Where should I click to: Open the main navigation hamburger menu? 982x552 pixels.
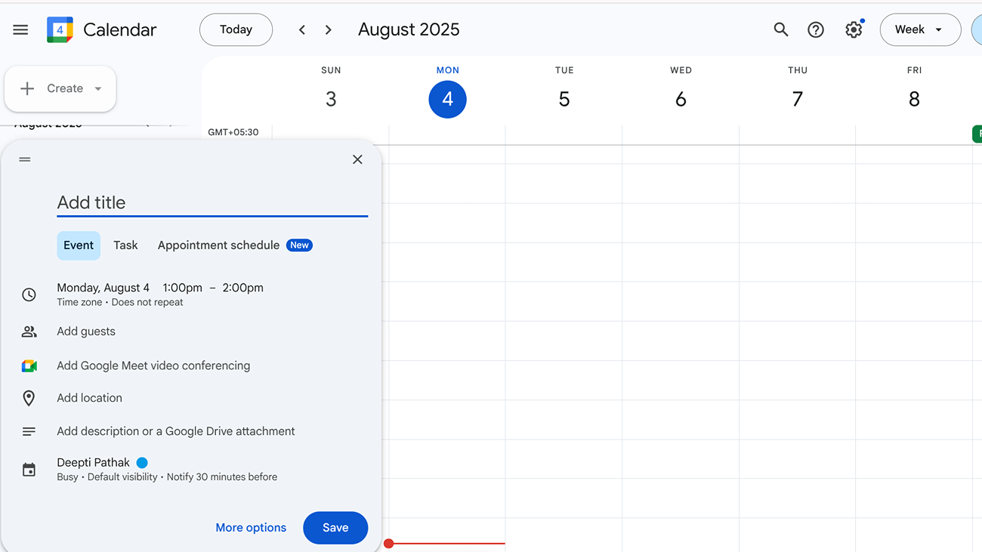pyautogui.click(x=20, y=29)
